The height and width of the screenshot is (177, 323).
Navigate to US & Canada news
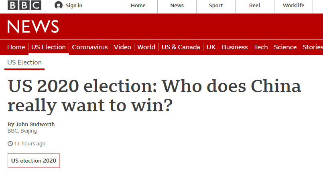pyautogui.click(x=181, y=47)
